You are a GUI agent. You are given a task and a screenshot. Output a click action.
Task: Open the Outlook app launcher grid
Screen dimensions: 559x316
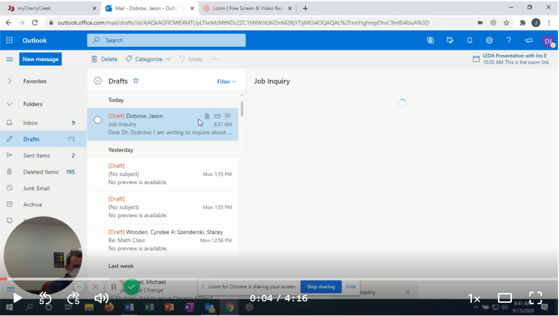point(9,40)
